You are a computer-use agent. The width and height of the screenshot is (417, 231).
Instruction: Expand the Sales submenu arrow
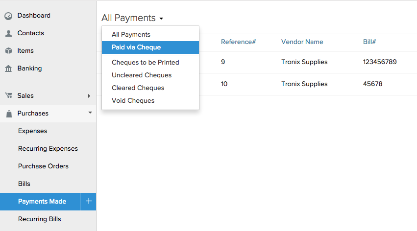[x=89, y=96]
